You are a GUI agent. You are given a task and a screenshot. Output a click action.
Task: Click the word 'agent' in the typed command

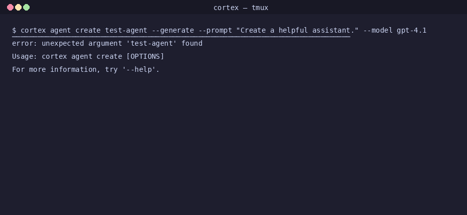coord(60,30)
